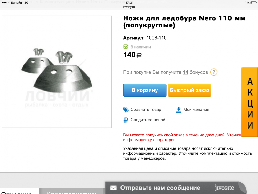Tap the lovchy.ru address bar

[129, 7]
